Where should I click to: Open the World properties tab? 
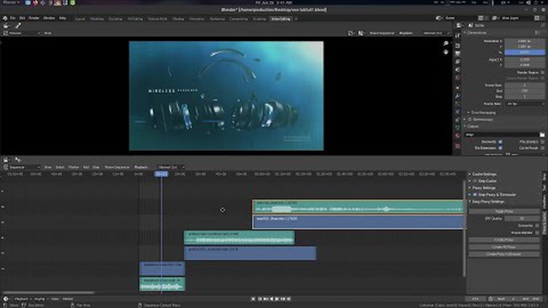(457, 78)
